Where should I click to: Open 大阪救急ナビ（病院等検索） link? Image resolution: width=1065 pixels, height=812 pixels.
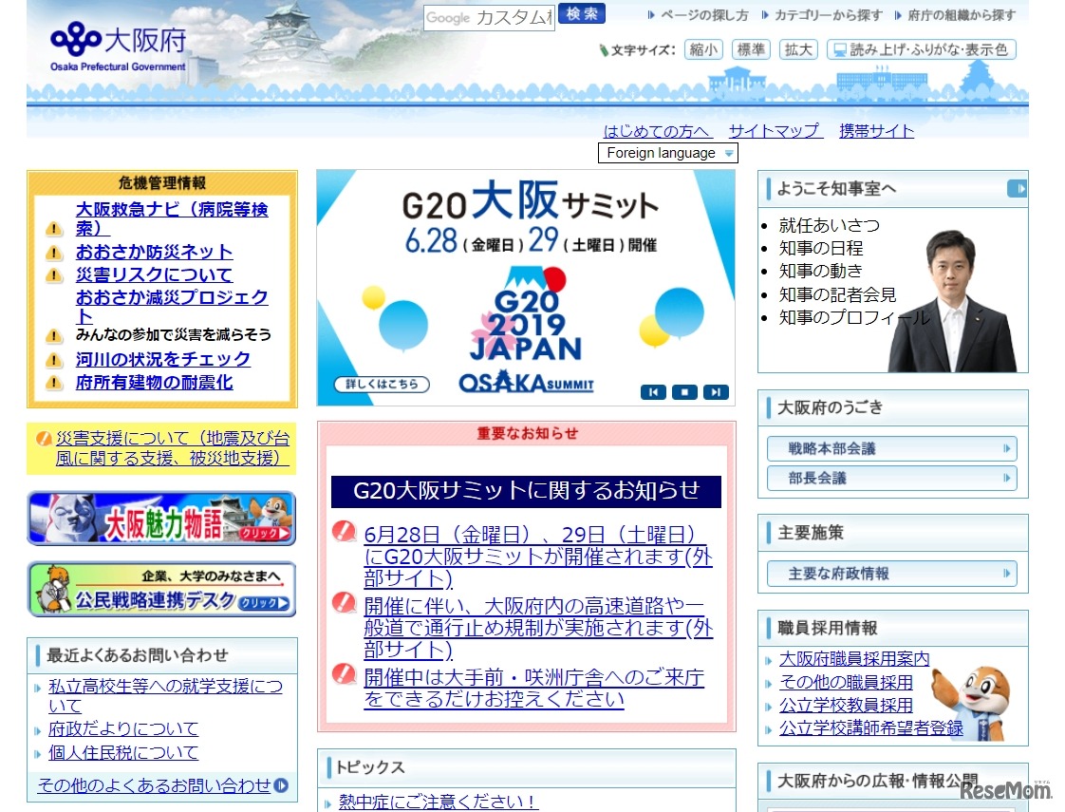click(x=172, y=218)
